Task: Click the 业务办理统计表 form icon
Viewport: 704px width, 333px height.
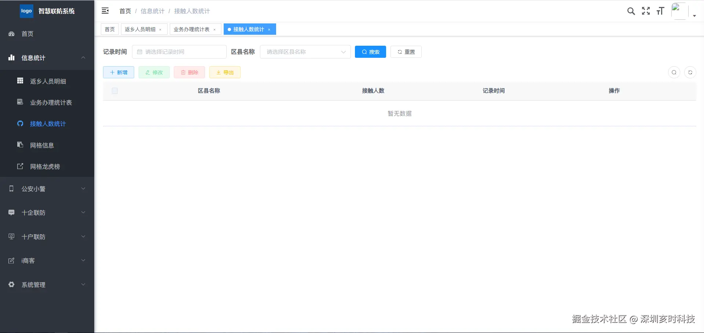Action: click(20, 102)
